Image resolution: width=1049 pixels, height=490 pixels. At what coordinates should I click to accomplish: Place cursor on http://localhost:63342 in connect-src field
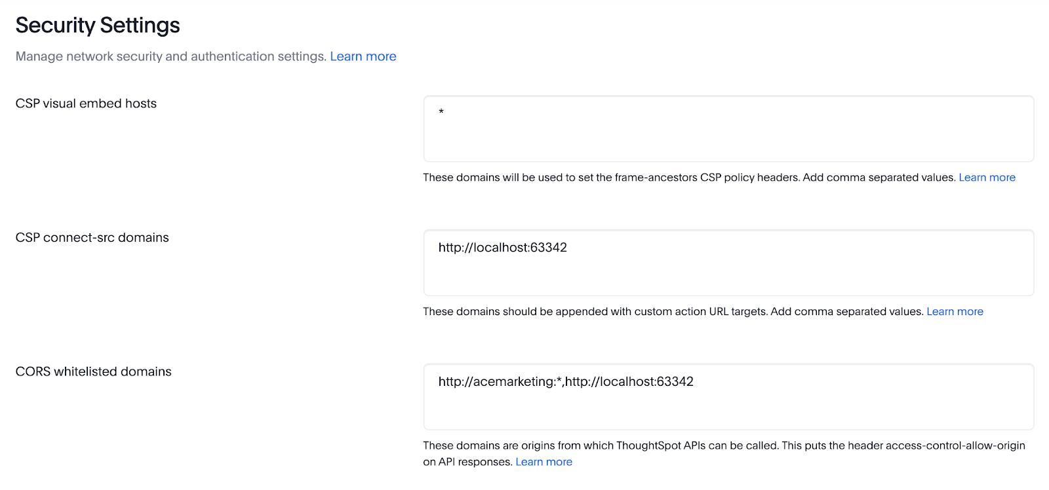(x=502, y=248)
